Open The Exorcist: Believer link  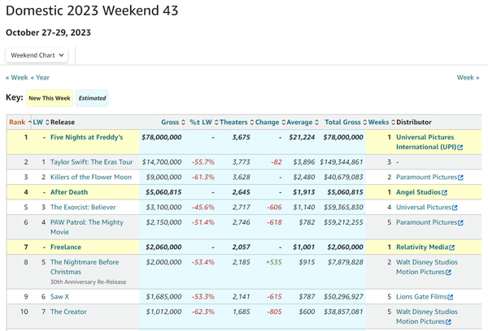point(83,207)
